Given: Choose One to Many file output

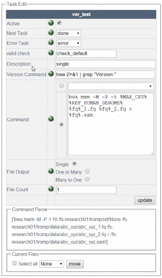Looking at the screenshot, I should pyautogui.click(x=87, y=171).
